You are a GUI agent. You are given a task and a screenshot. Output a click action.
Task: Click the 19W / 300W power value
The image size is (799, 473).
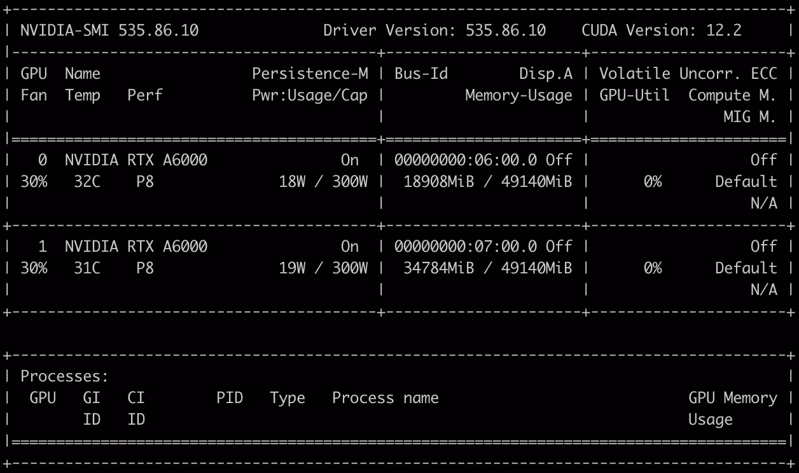coord(323,268)
